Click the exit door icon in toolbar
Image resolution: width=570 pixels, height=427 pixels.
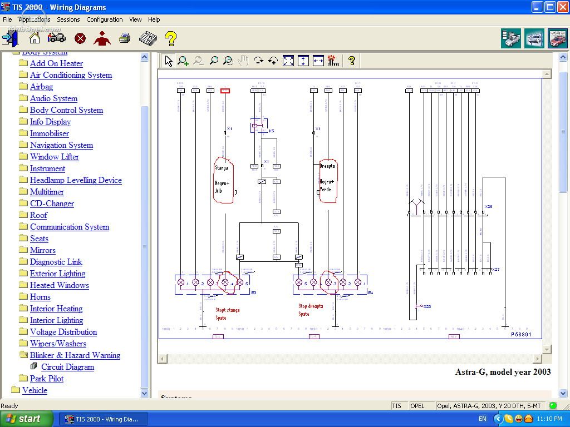pyautogui.click(x=10, y=38)
